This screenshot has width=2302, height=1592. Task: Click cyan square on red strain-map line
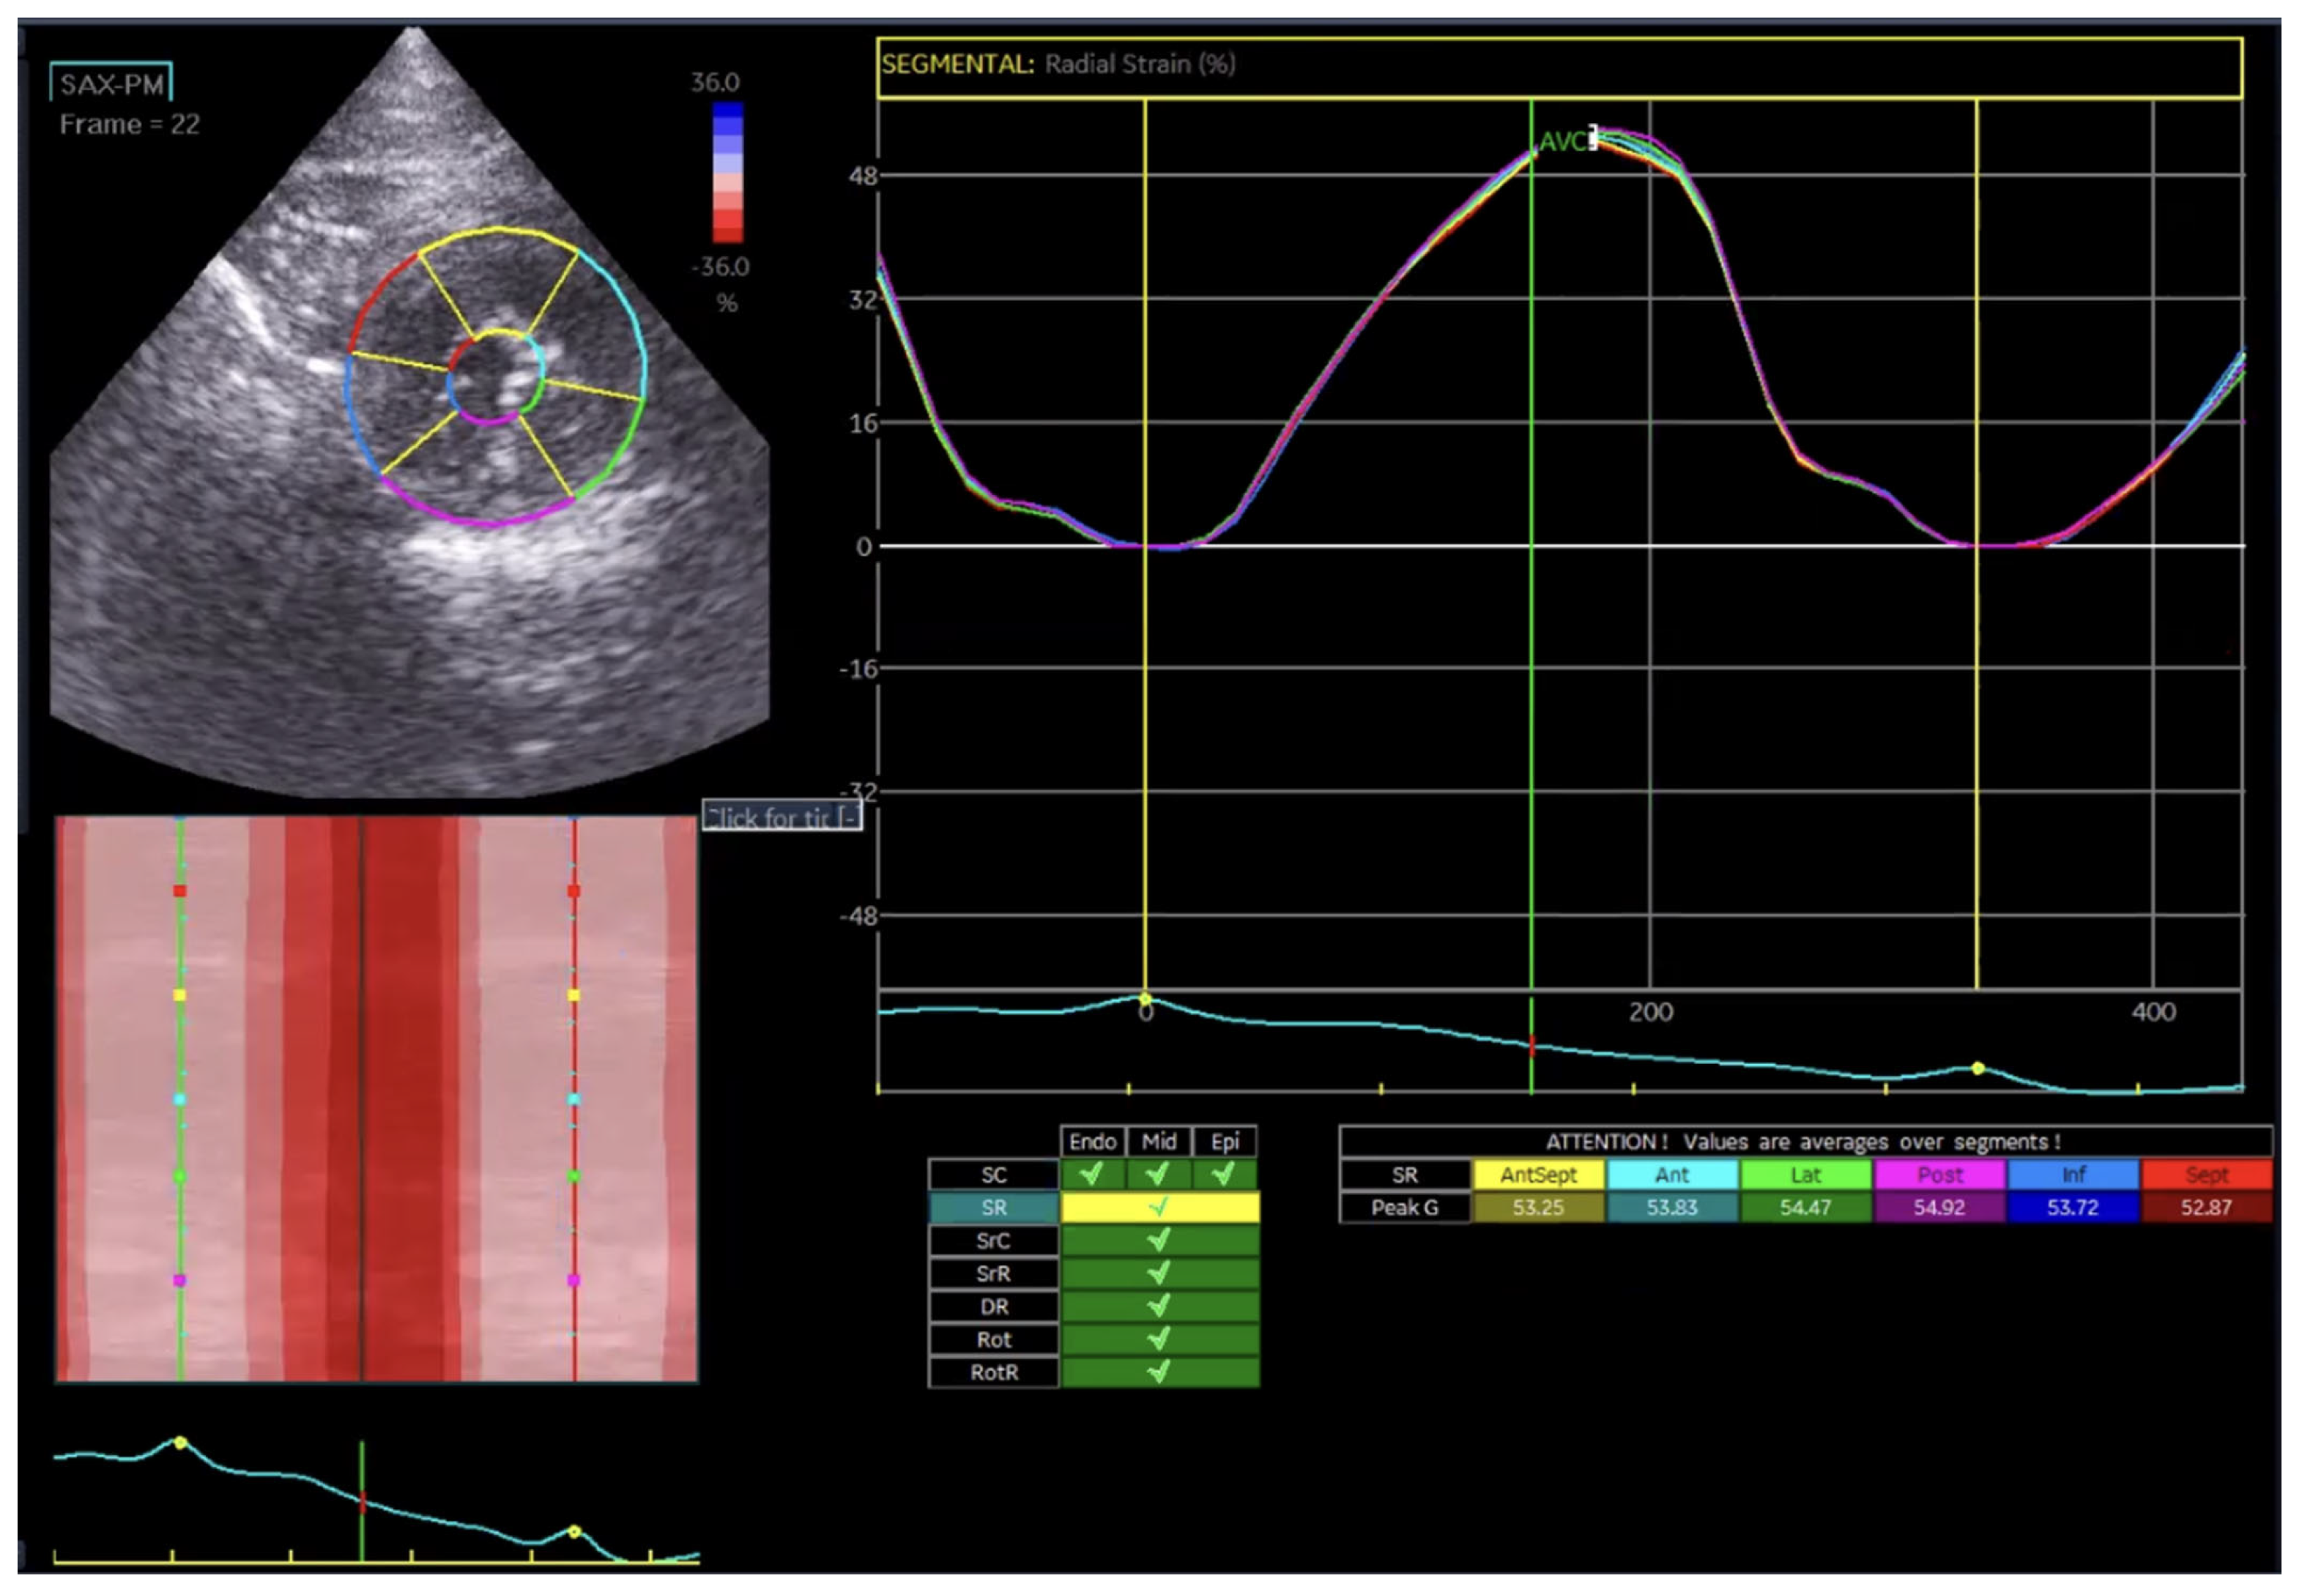pos(573,1099)
